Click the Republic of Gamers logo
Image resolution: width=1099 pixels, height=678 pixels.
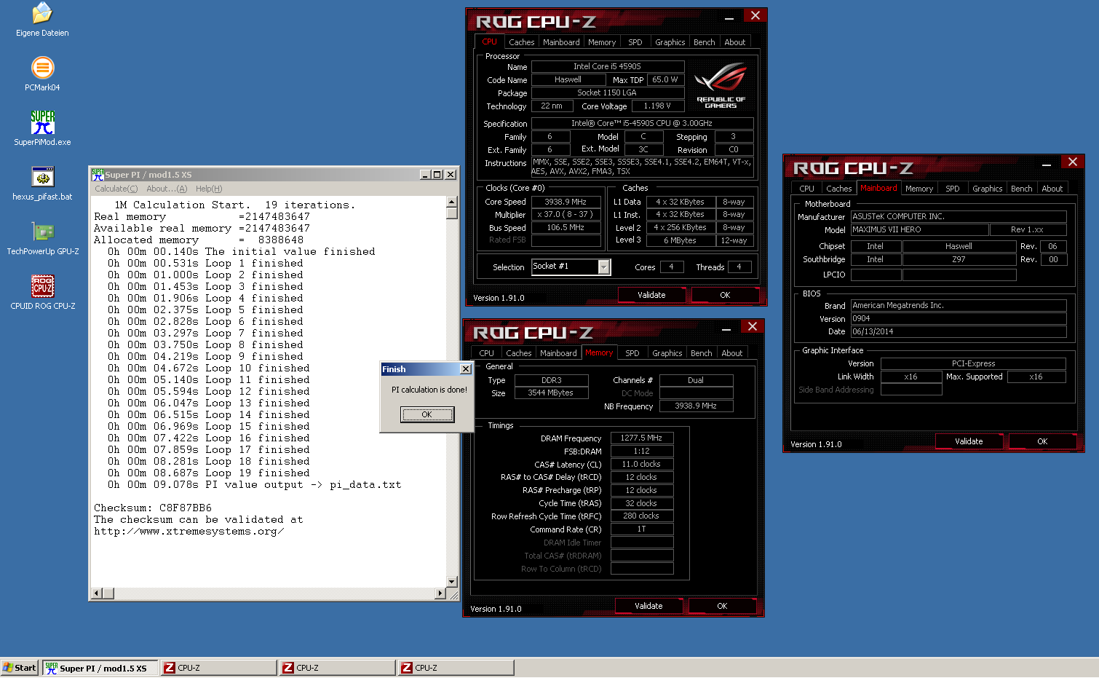click(721, 86)
